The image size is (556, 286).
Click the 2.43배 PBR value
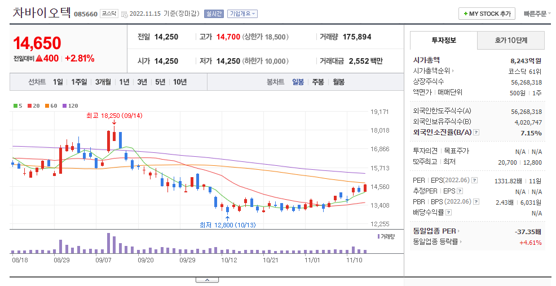point(505,203)
